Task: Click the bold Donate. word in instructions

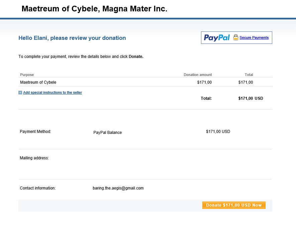Action: pos(136,57)
